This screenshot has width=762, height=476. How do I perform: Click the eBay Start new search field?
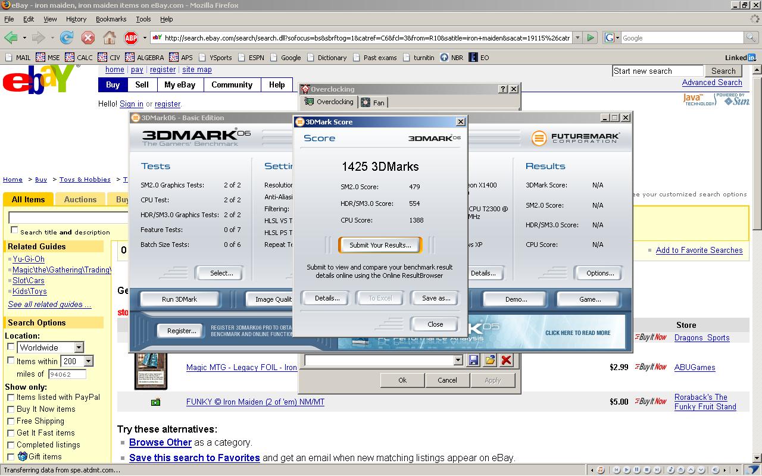tap(657, 71)
